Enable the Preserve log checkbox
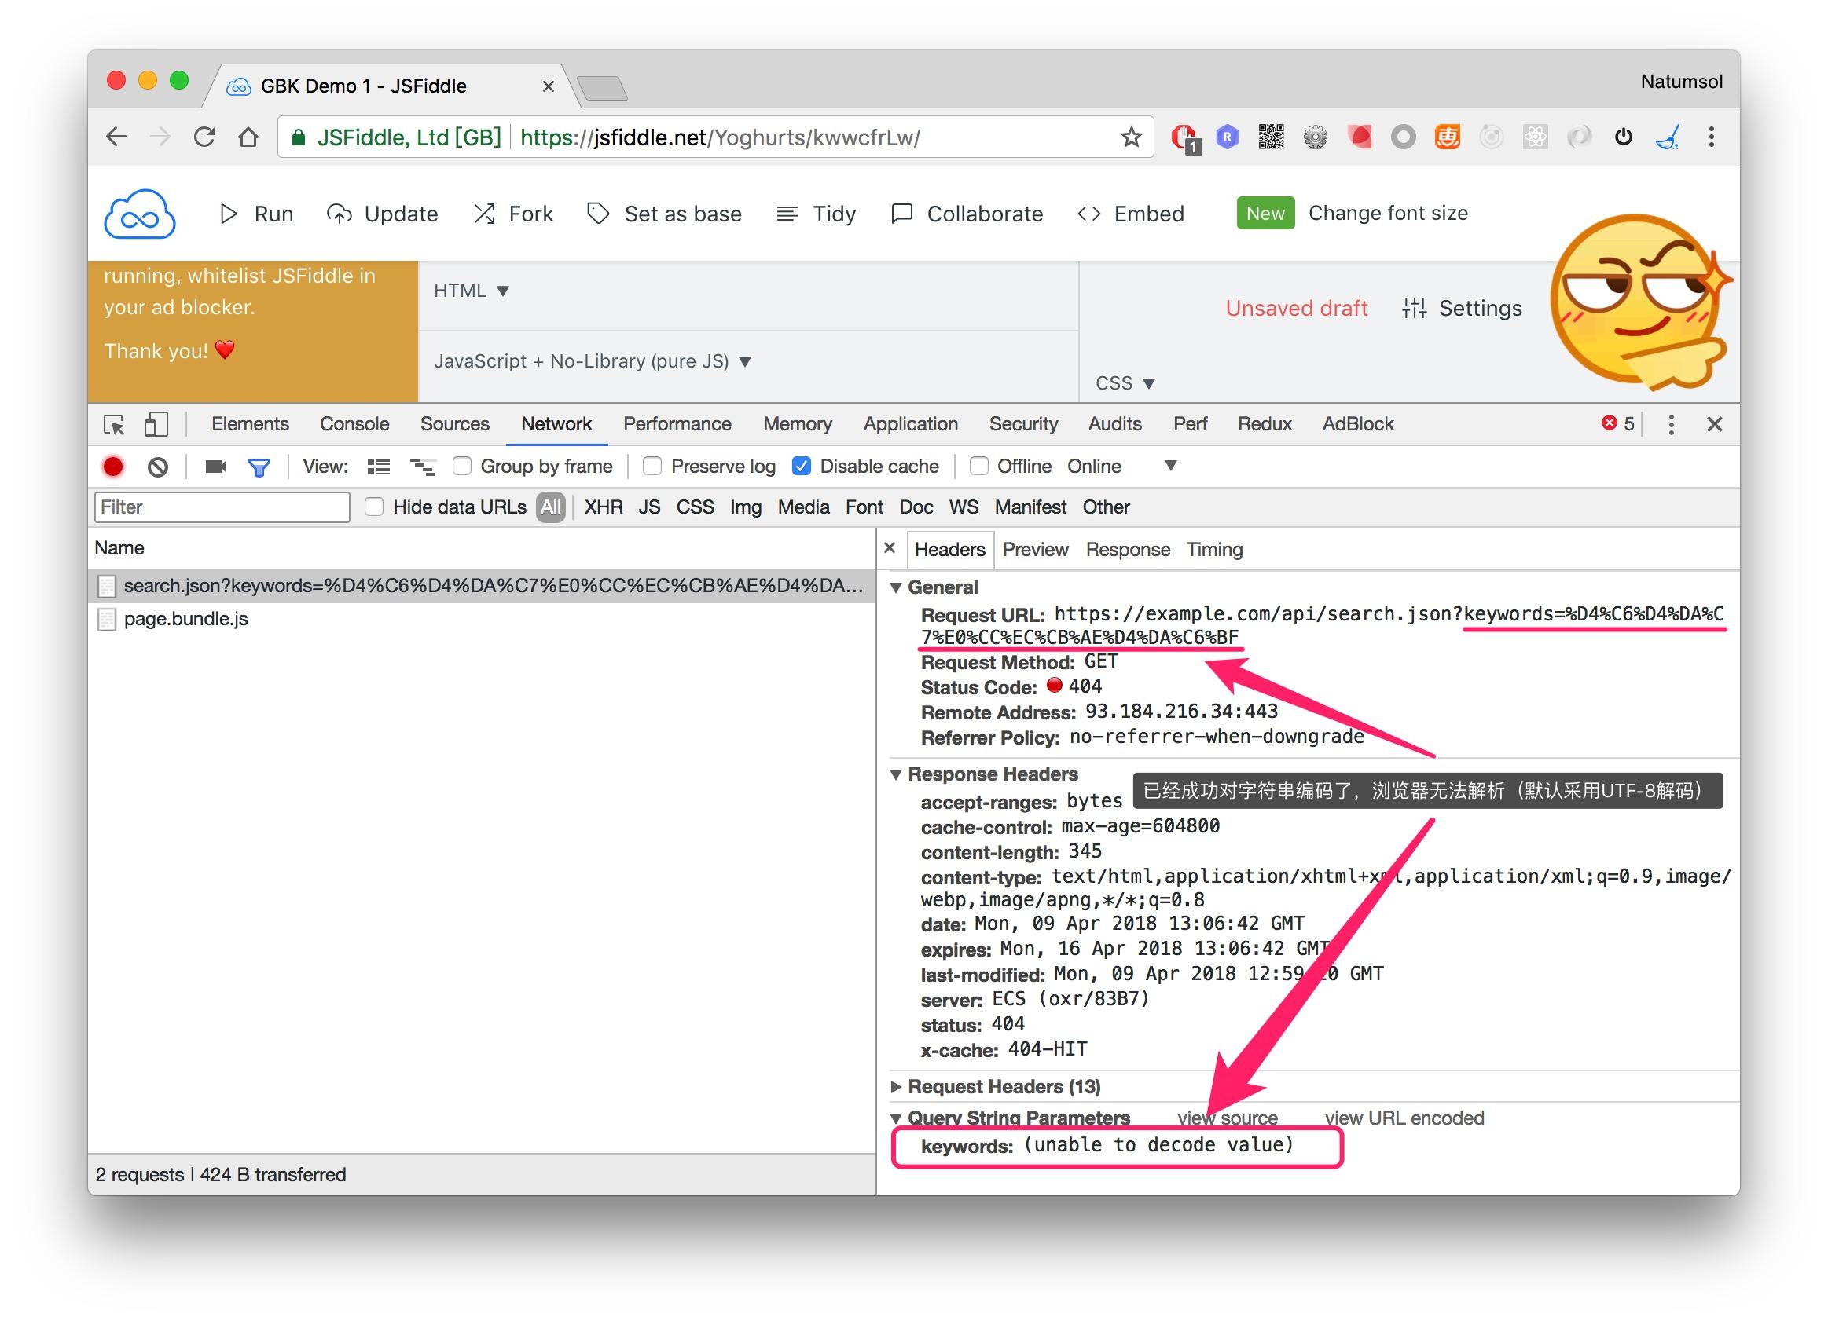1828x1321 pixels. pos(653,467)
